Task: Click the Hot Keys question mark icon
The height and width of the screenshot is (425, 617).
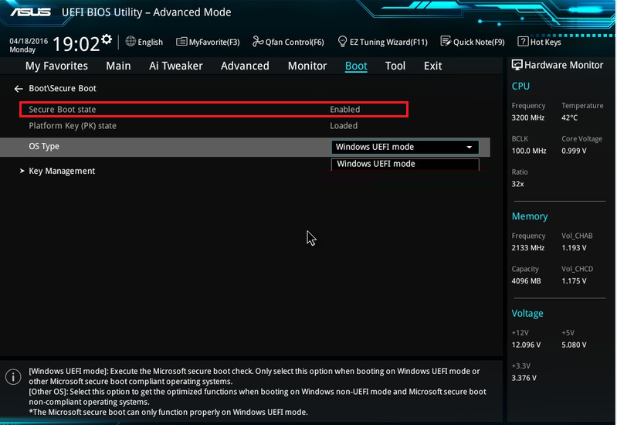Action: [x=523, y=42]
